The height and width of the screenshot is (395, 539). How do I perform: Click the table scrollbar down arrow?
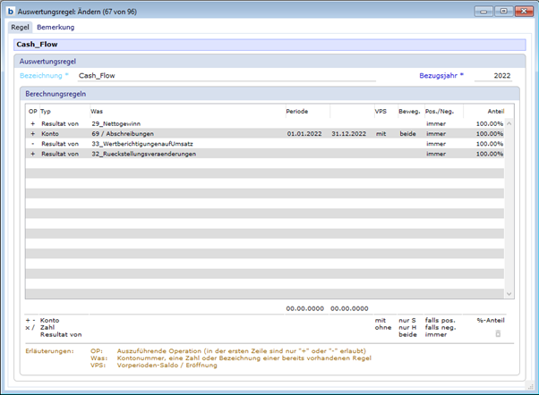(510, 293)
